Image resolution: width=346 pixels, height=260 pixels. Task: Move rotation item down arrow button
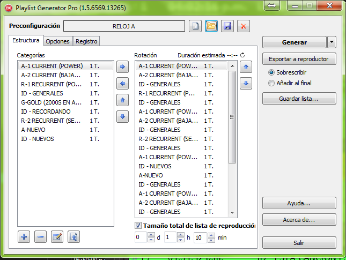[x=246, y=84]
